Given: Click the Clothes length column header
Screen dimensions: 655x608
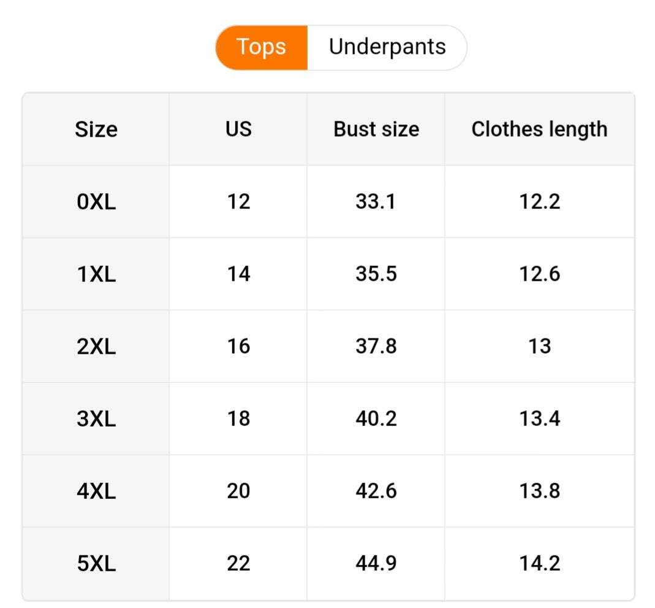Looking at the screenshot, I should point(539,129).
